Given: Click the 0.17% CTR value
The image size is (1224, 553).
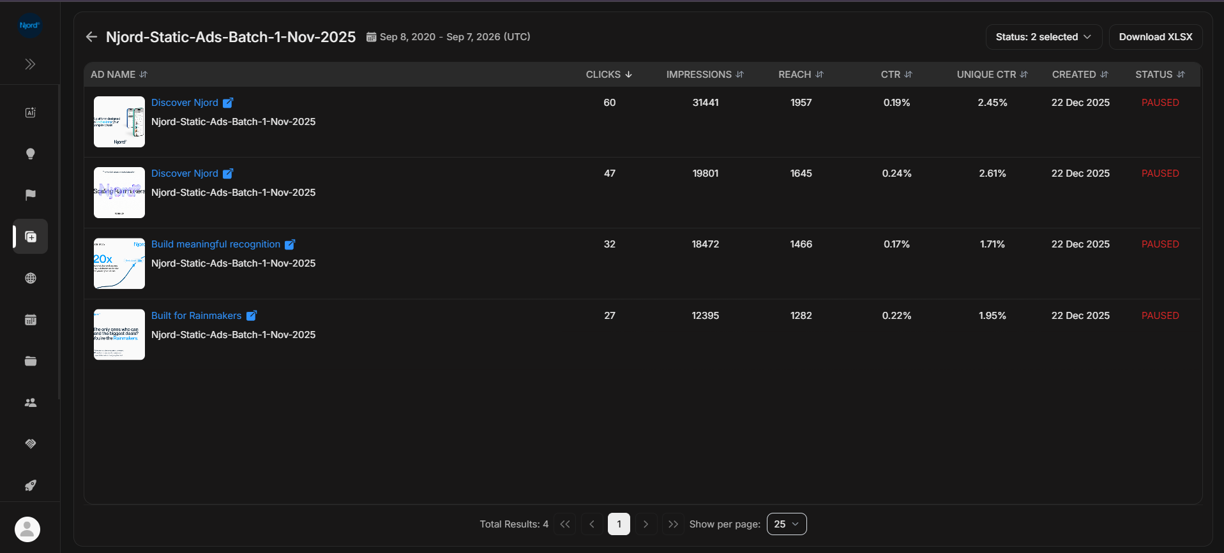Looking at the screenshot, I should pos(896,244).
